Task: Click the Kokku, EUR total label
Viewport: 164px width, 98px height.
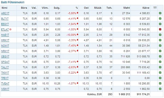Action: tap(95, 94)
